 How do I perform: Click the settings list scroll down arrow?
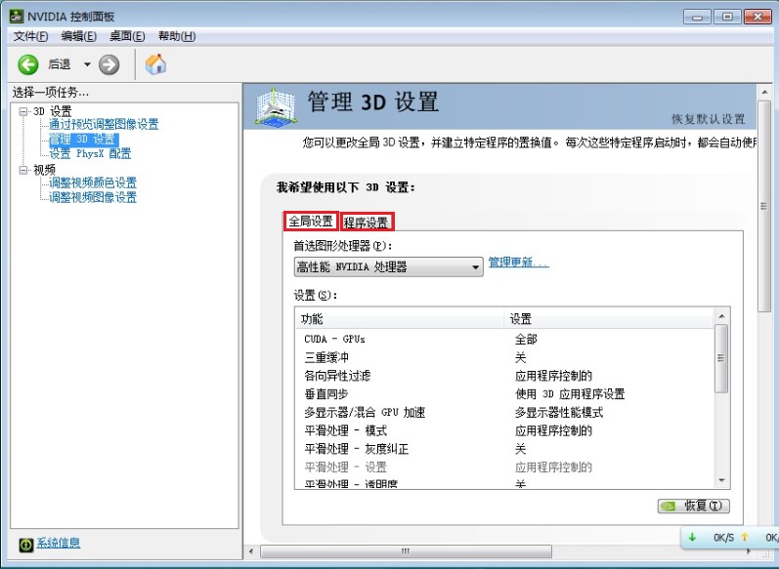click(722, 481)
